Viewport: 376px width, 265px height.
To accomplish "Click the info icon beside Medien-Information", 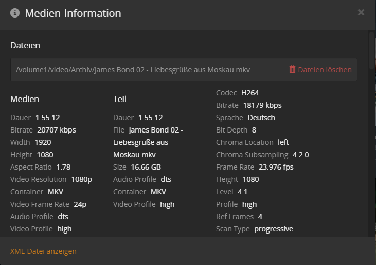I will 14,13.
